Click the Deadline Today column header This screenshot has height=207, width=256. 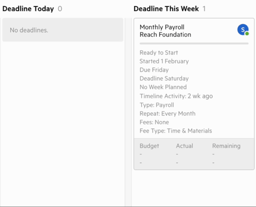(x=28, y=9)
